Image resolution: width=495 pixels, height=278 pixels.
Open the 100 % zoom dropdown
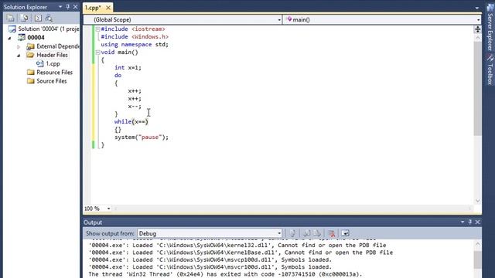(x=108, y=208)
